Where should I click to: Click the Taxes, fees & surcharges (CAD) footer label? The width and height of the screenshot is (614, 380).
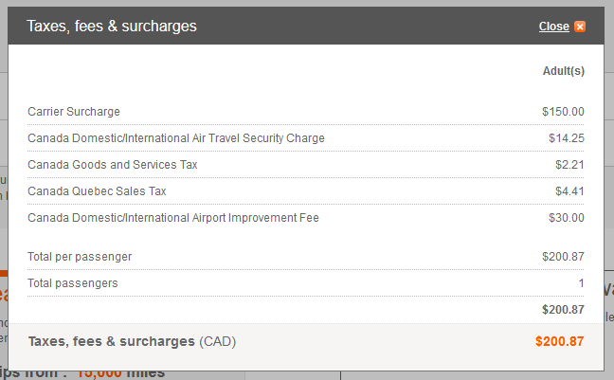pyautogui.click(x=132, y=341)
